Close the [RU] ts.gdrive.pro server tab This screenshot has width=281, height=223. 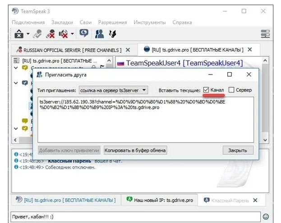250,49
